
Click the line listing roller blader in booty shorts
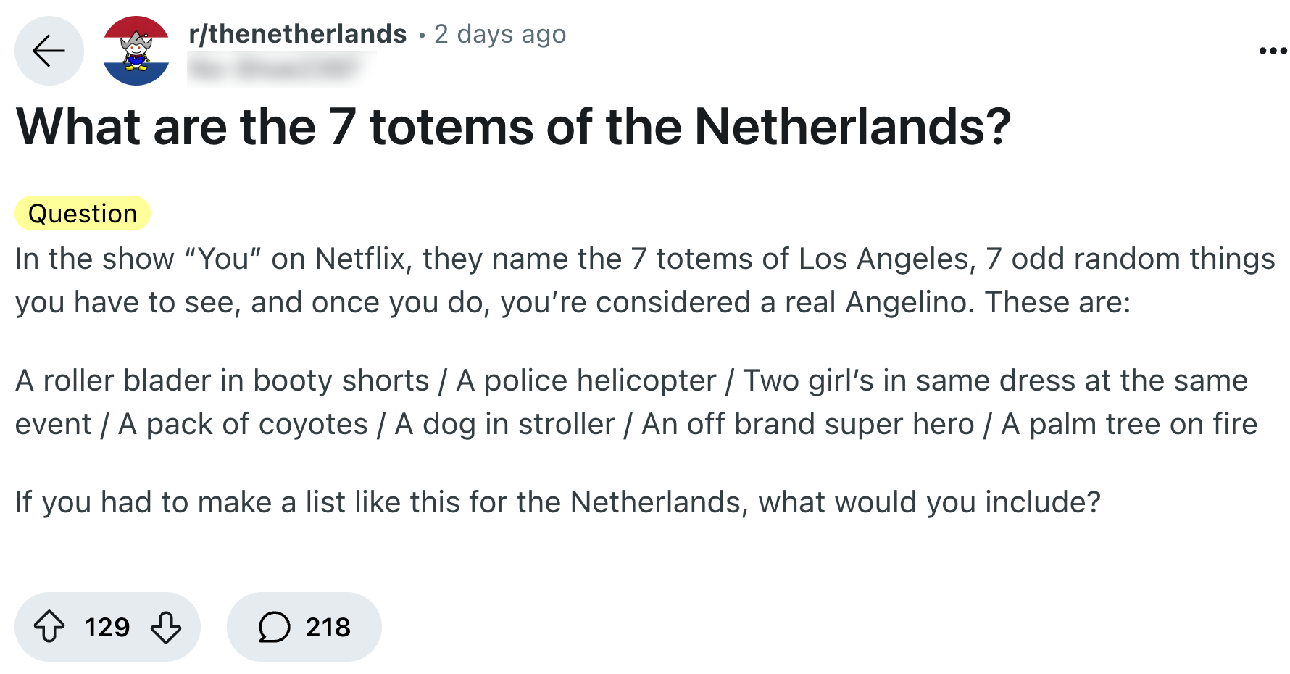[x=223, y=381]
